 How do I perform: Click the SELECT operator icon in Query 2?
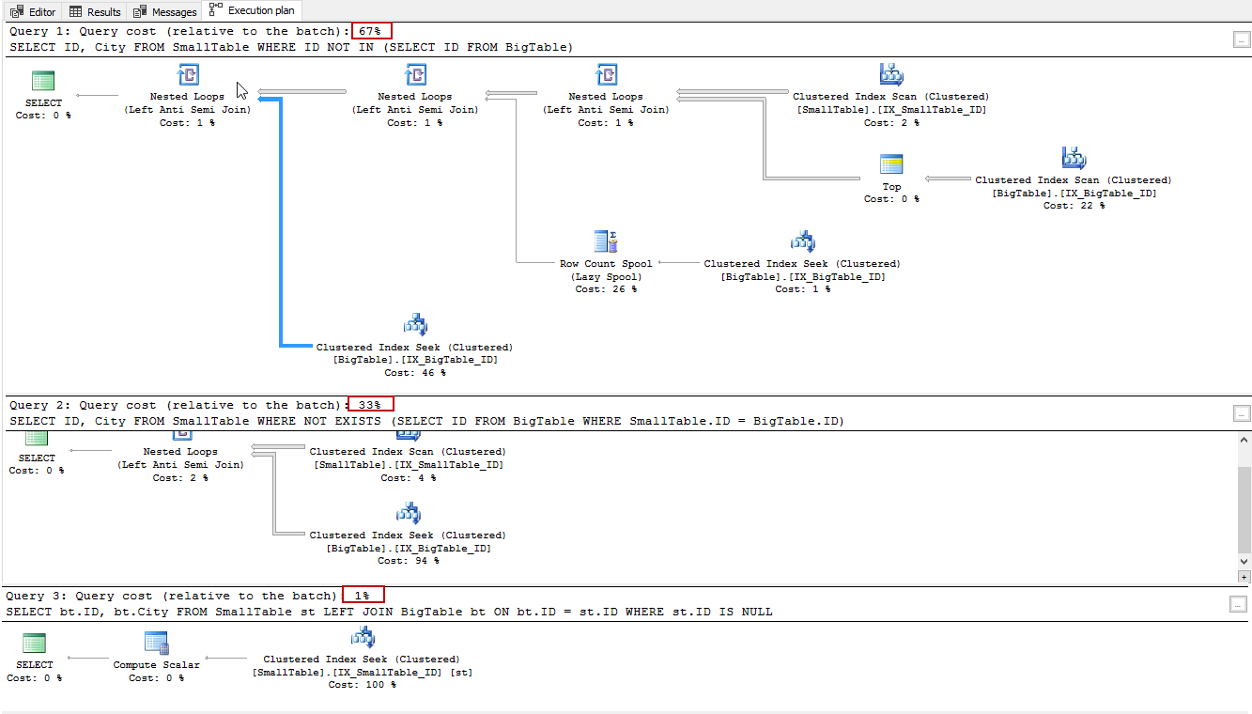tap(37, 439)
